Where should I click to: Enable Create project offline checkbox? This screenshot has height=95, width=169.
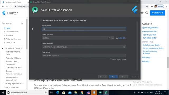(x=111, y=59)
